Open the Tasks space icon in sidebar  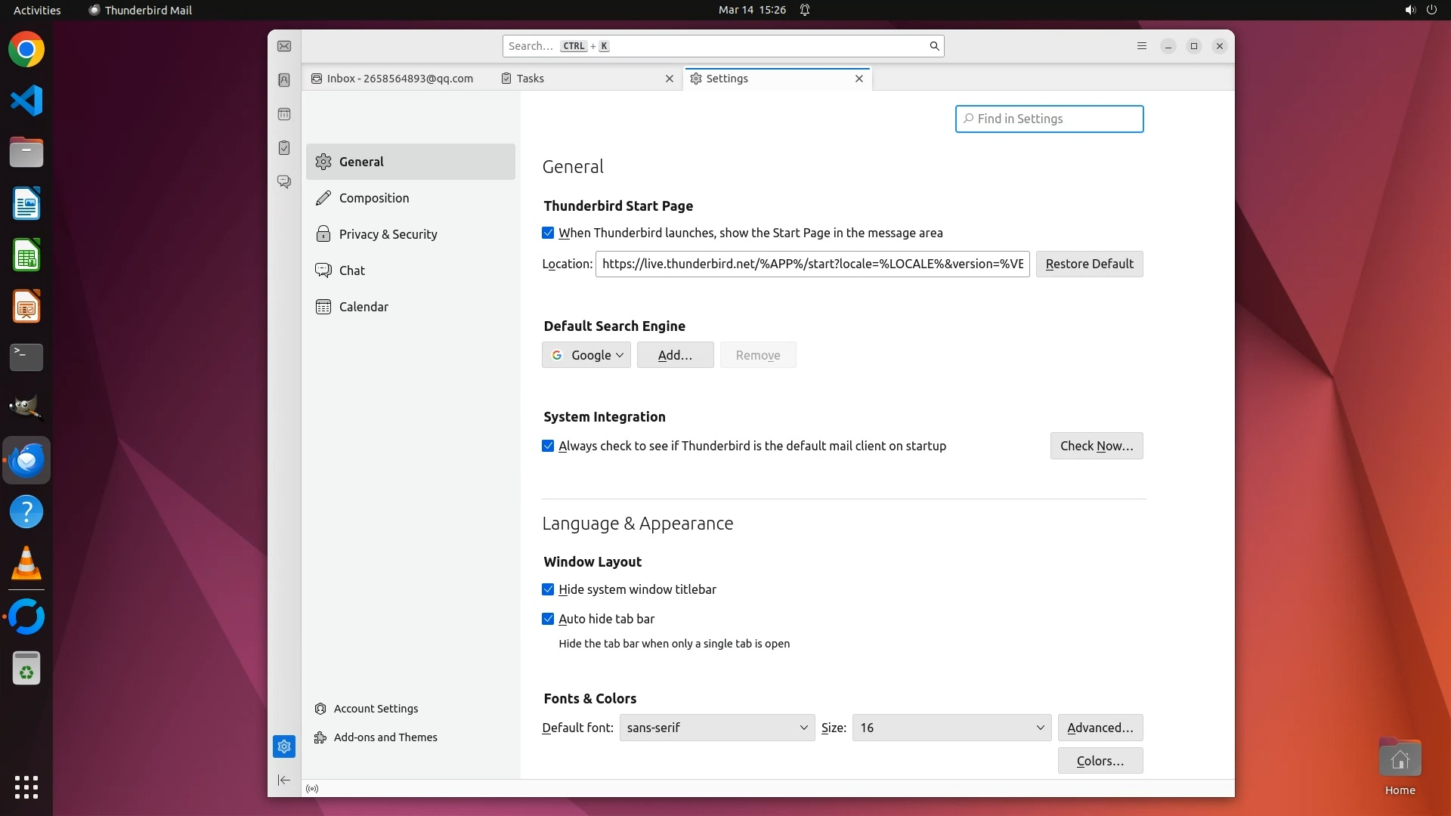click(x=284, y=148)
